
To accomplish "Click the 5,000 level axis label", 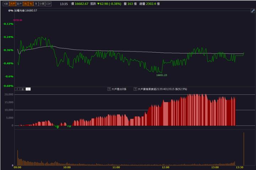I will coord(10,118).
